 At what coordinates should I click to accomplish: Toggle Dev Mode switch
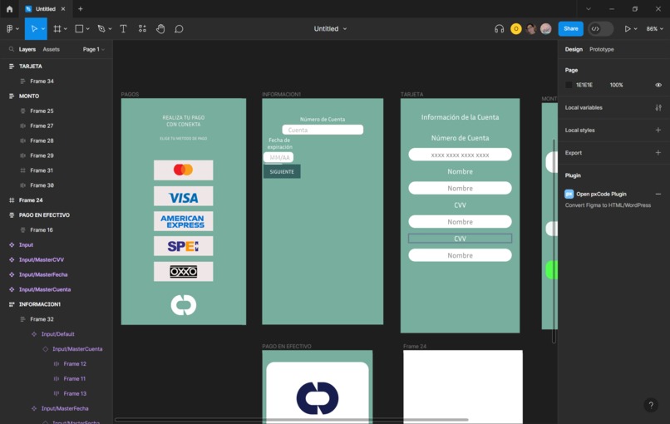(x=600, y=28)
